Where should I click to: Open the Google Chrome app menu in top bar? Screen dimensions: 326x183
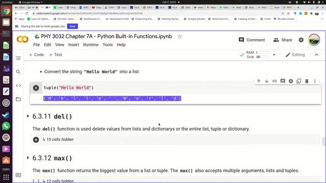31,2
